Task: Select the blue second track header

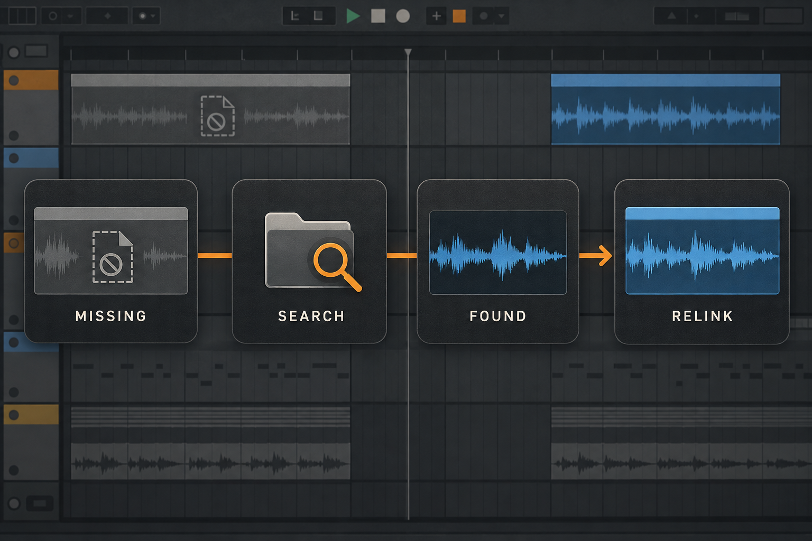Action: tap(31, 158)
